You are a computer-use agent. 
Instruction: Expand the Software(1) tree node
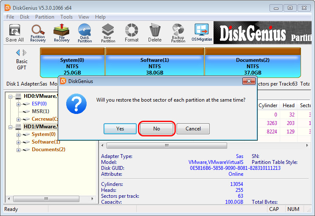pos(18,142)
